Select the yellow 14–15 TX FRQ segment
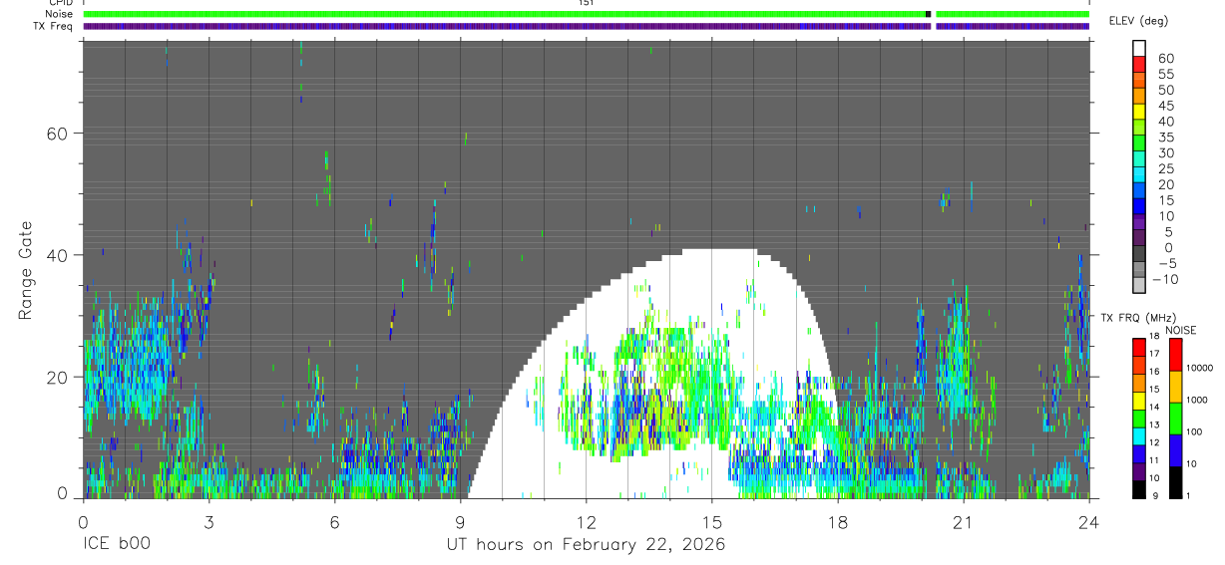1225x565 pixels. (1138, 401)
